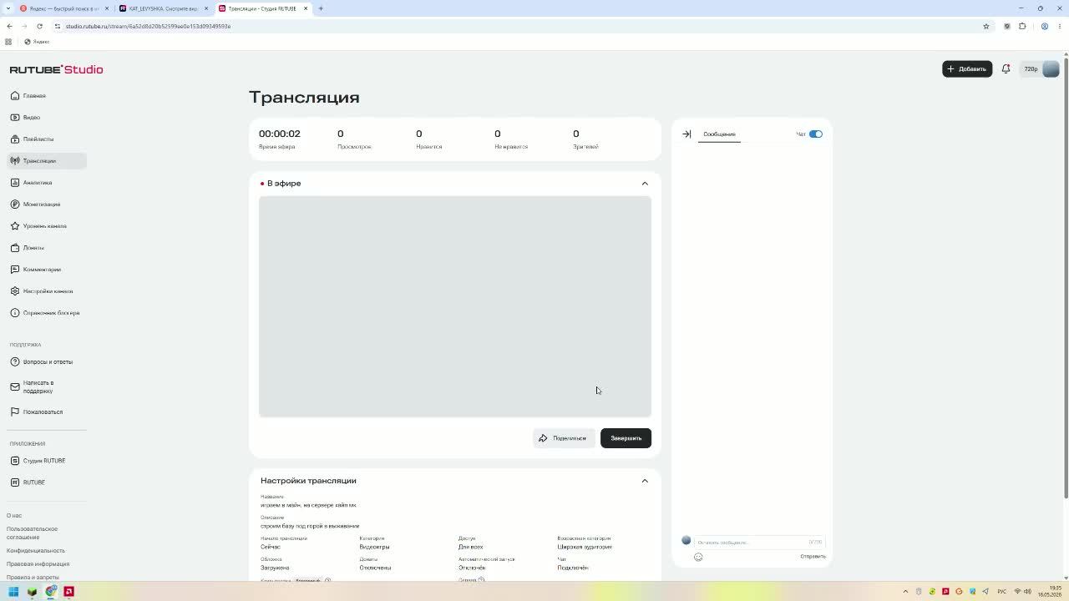Image resolution: width=1069 pixels, height=601 pixels.
Task: Open Пользовательское соглашение footer link
Action: tap(32, 533)
